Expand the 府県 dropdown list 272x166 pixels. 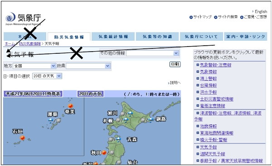[88, 66]
